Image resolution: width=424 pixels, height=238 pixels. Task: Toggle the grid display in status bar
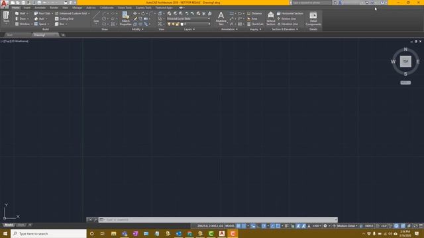pyautogui.click(x=238, y=226)
